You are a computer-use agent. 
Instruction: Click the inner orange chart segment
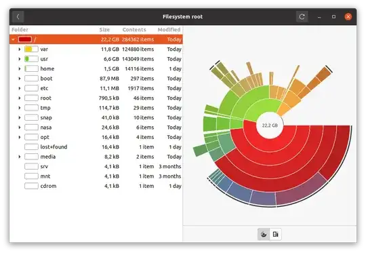[x=283, y=109]
